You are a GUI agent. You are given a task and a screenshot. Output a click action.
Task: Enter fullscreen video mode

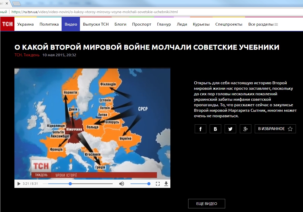158,184
